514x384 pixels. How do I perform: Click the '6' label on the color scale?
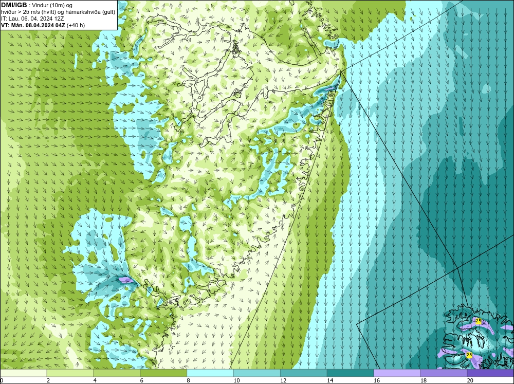pos(142,380)
